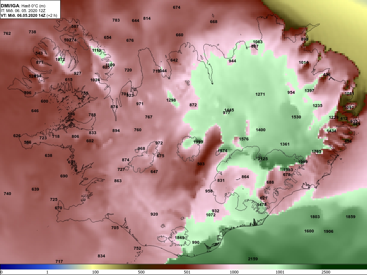Click the 1014 map value

click(304, 62)
